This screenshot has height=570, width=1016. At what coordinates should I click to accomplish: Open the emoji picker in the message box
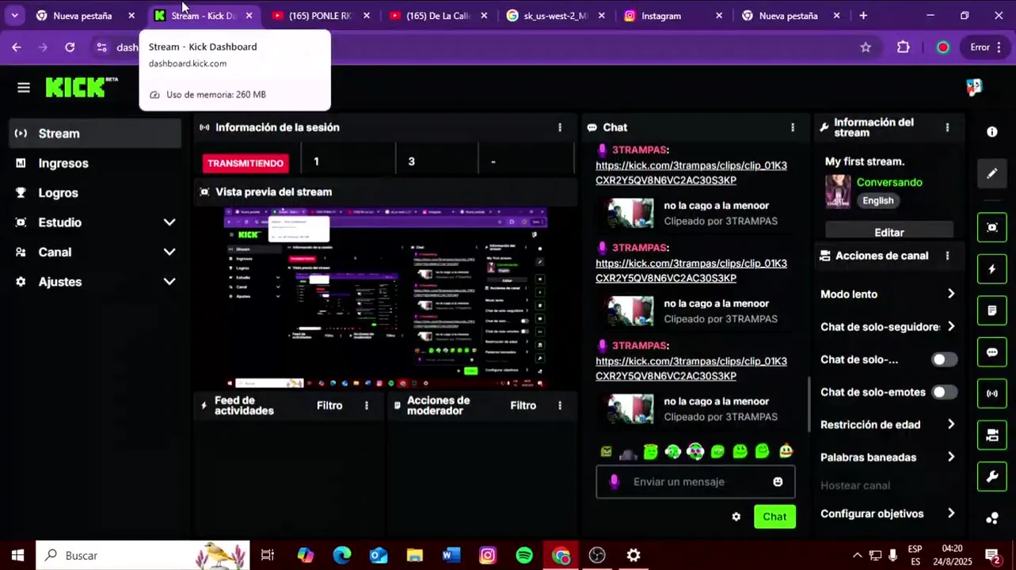pos(778,482)
